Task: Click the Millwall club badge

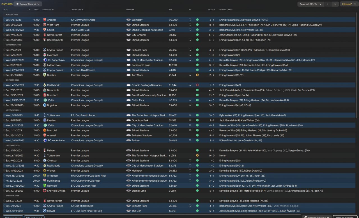Action: 45,211
